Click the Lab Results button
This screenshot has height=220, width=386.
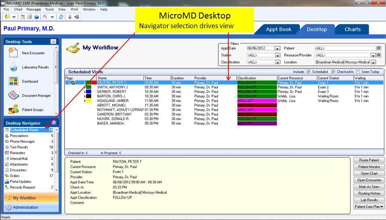click(x=369, y=200)
